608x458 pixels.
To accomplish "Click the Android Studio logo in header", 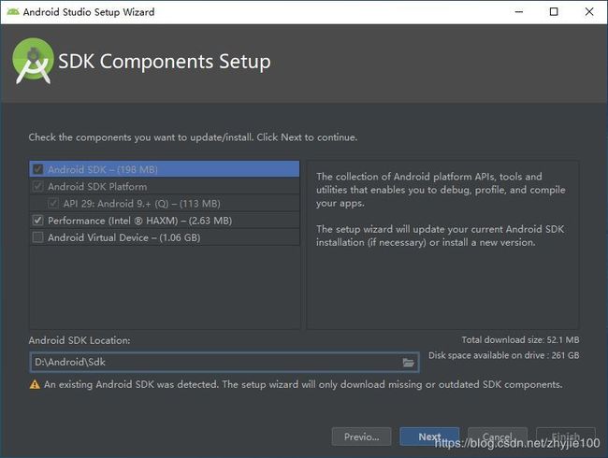I will coord(33,61).
